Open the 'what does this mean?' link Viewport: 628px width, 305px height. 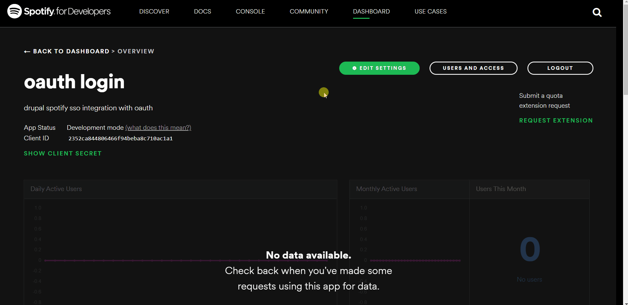(x=158, y=128)
